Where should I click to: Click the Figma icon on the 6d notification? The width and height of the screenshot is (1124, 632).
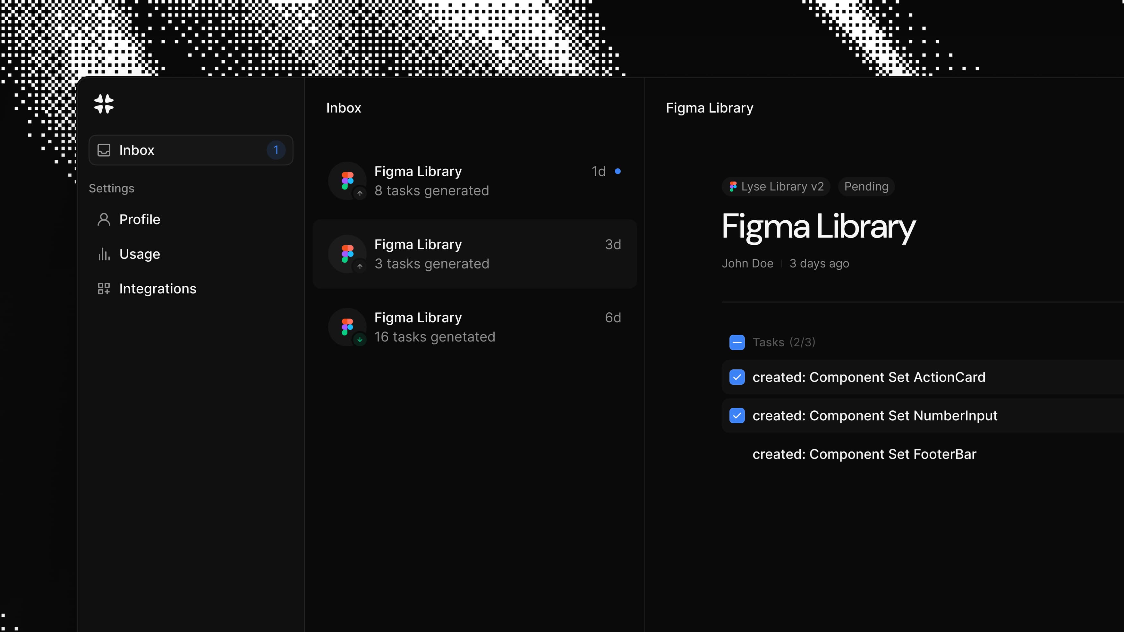click(347, 327)
